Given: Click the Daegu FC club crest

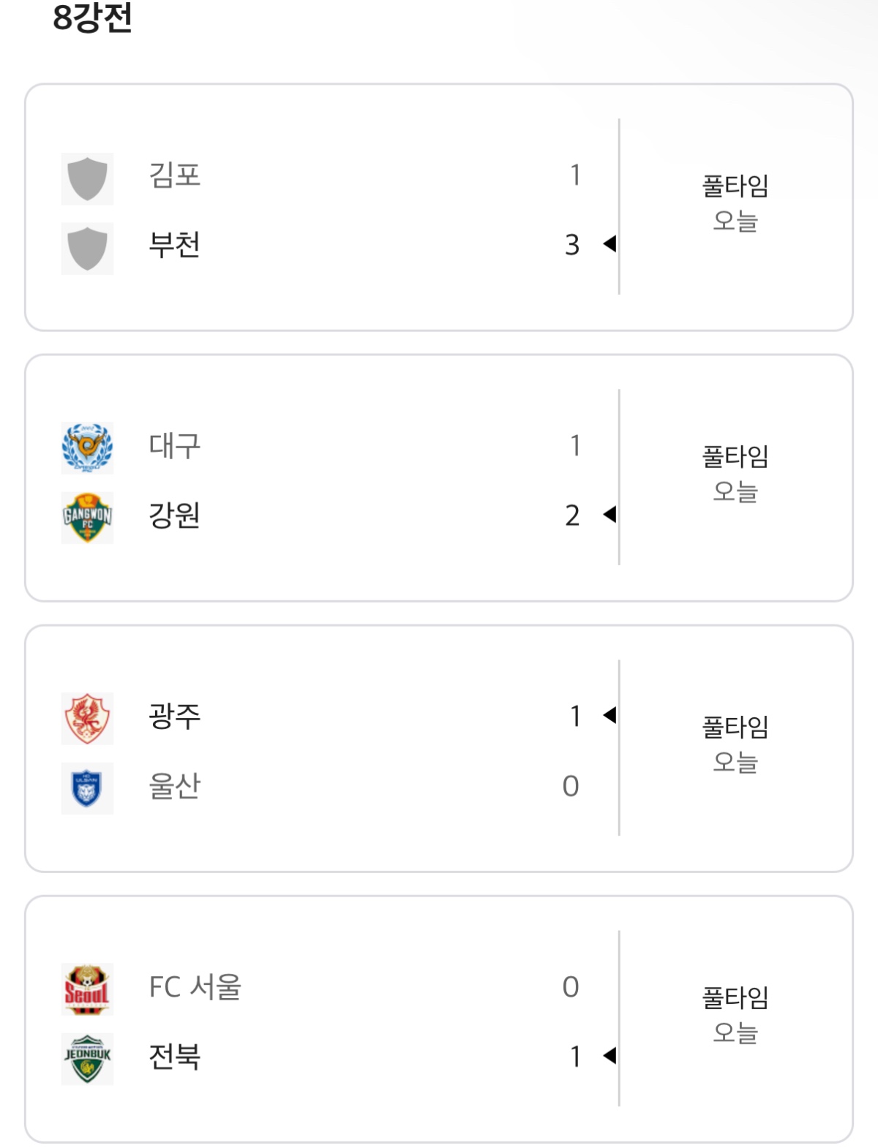Looking at the screenshot, I should [87, 448].
